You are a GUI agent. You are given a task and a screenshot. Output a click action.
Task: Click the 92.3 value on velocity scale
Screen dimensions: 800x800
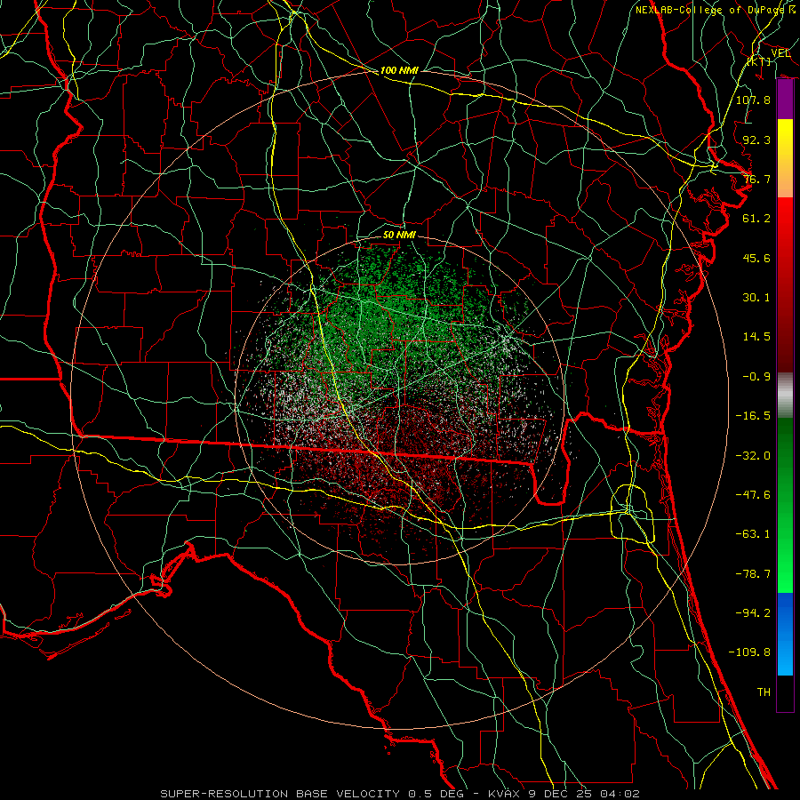tap(756, 140)
